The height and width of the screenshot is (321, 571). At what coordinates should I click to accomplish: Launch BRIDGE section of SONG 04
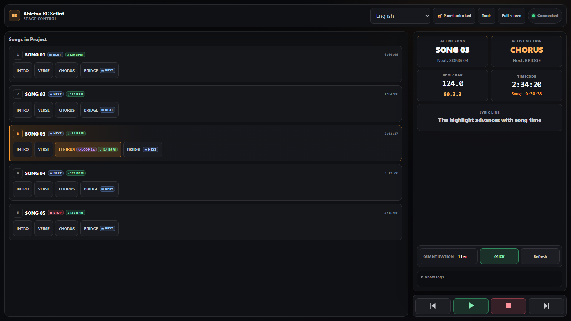99,189
